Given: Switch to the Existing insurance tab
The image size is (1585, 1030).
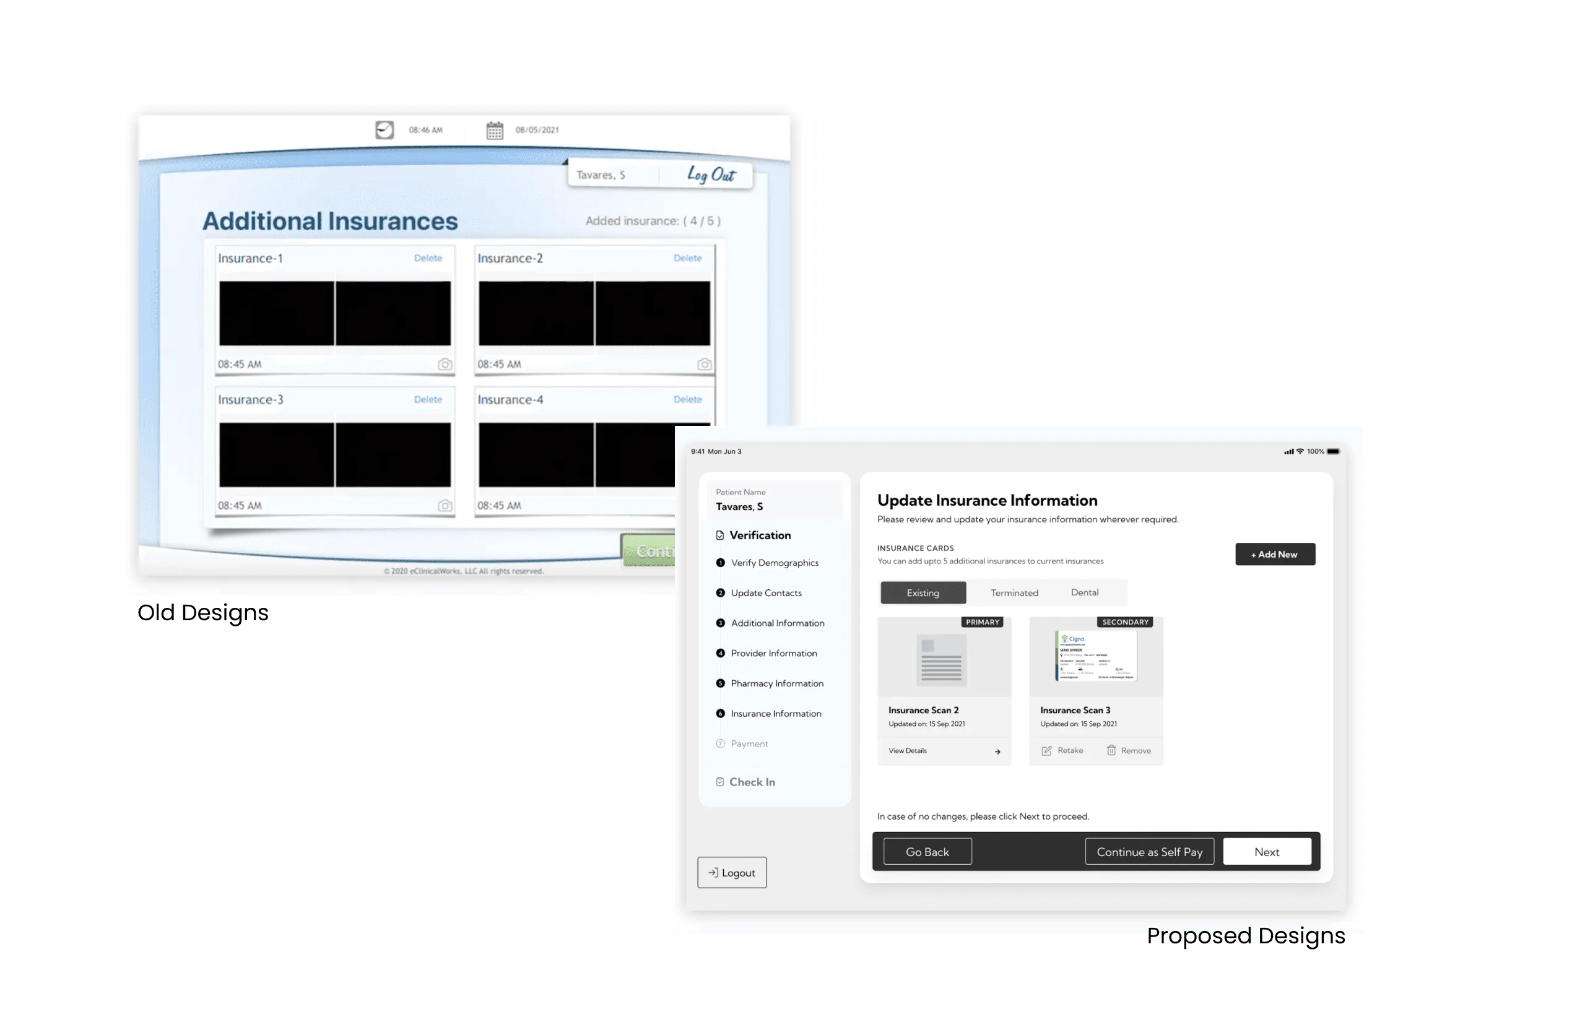Looking at the screenshot, I should pos(923,592).
